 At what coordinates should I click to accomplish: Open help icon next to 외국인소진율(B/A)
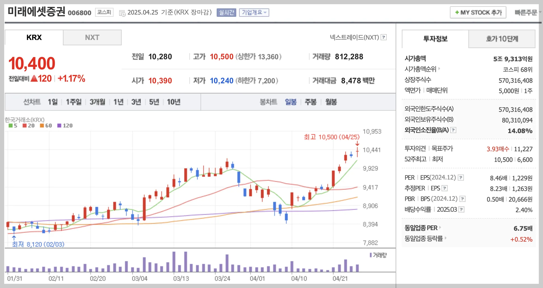454,130
